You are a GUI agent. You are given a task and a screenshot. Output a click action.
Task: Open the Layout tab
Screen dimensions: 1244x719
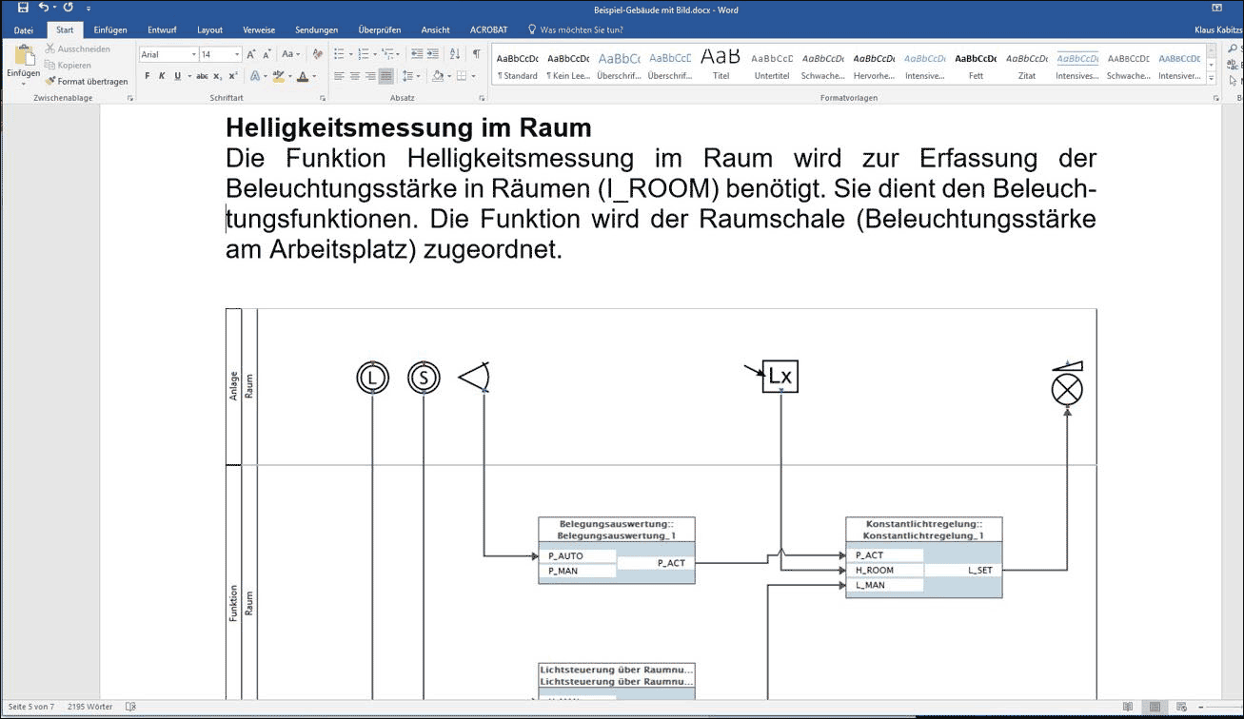[x=209, y=29]
